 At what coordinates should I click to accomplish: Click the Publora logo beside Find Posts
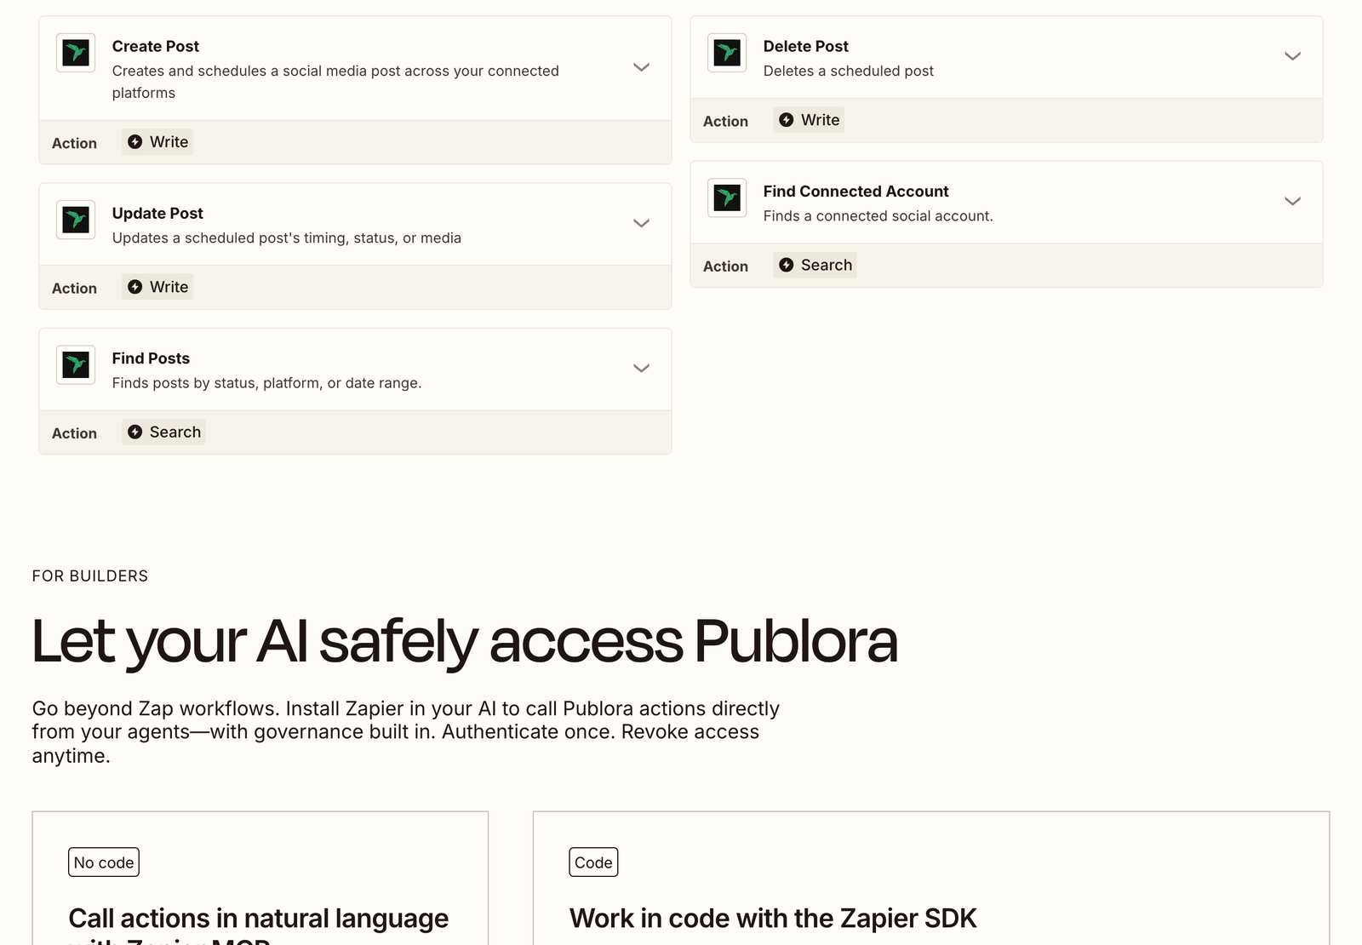click(76, 364)
